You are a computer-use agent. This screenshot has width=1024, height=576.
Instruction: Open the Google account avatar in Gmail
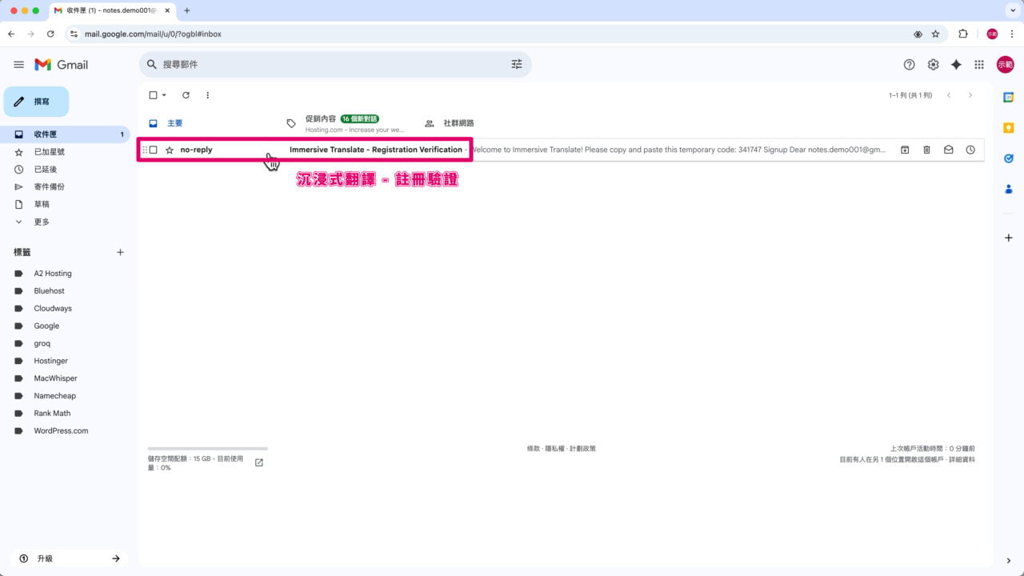[x=1005, y=65]
